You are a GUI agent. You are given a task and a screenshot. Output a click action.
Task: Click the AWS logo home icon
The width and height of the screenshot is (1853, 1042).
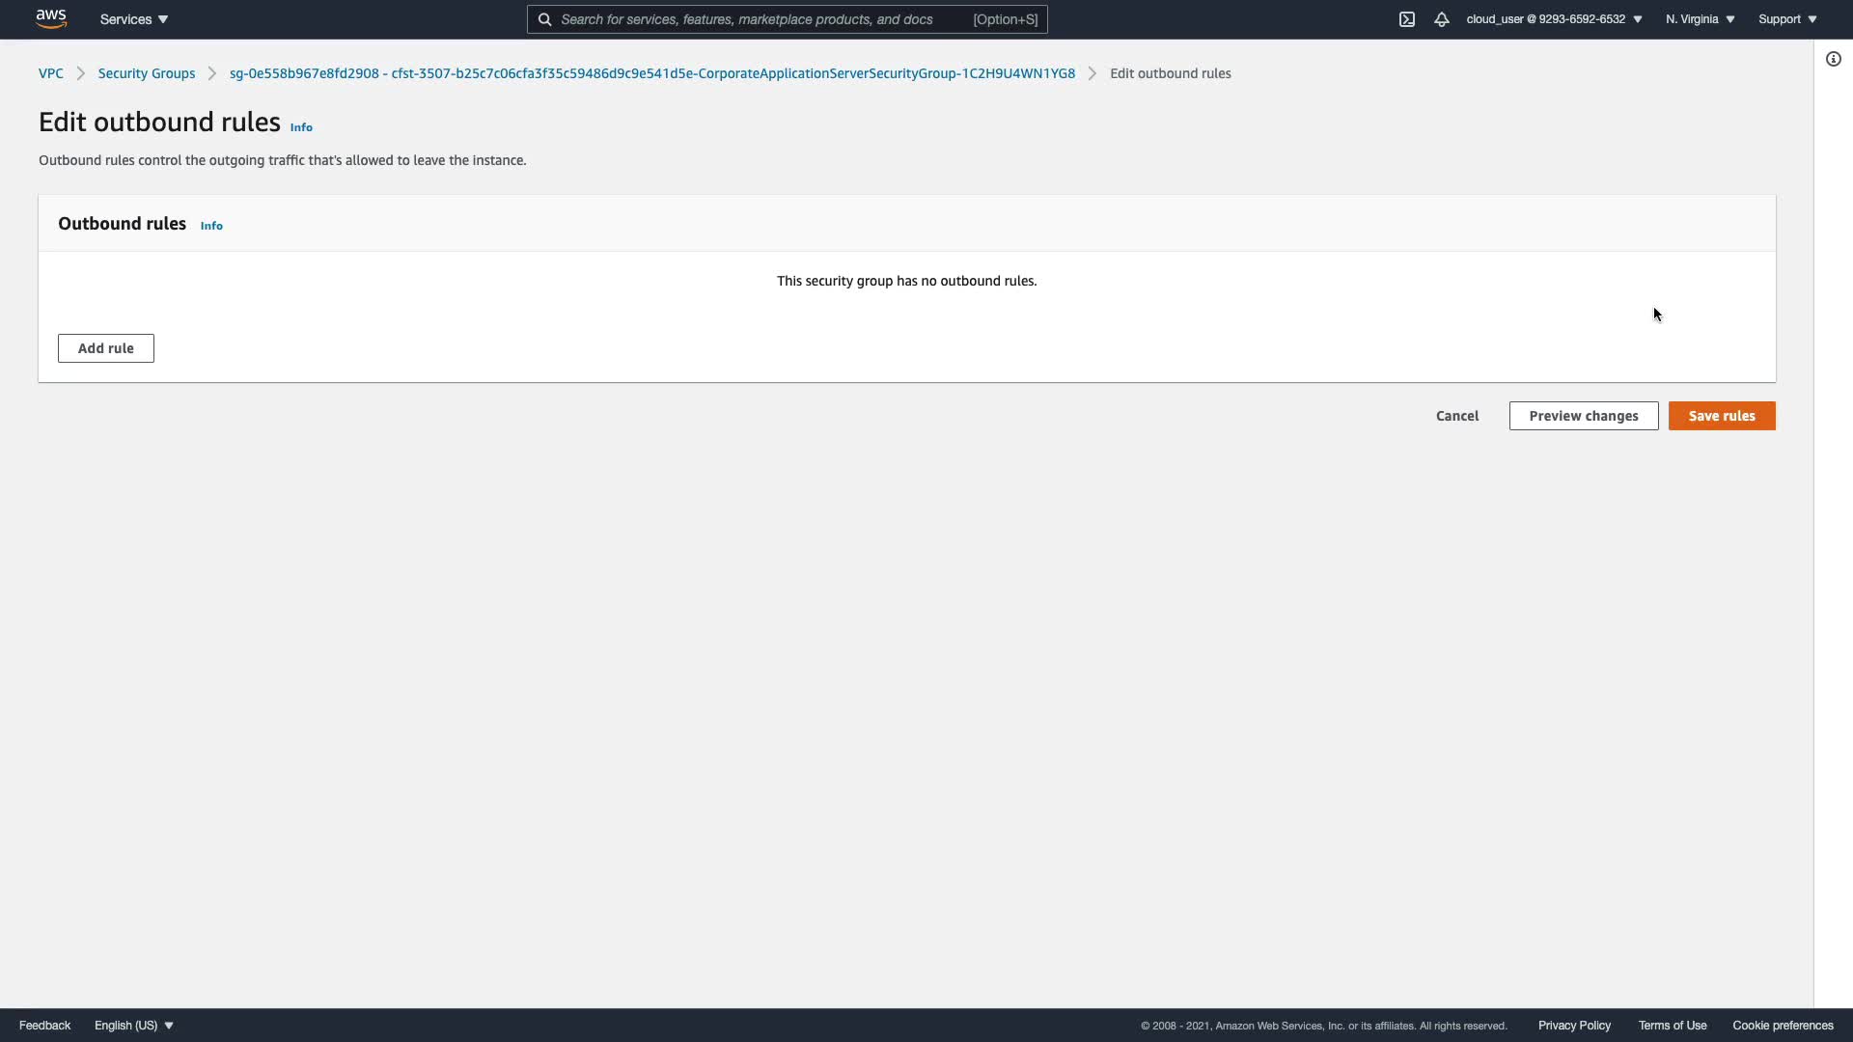click(51, 18)
